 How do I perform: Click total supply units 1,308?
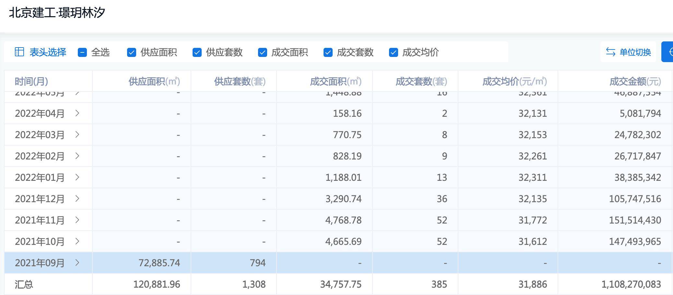click(254, 284)
